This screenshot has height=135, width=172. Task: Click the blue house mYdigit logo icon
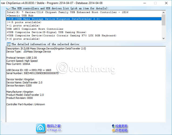[x=41, y=128]
